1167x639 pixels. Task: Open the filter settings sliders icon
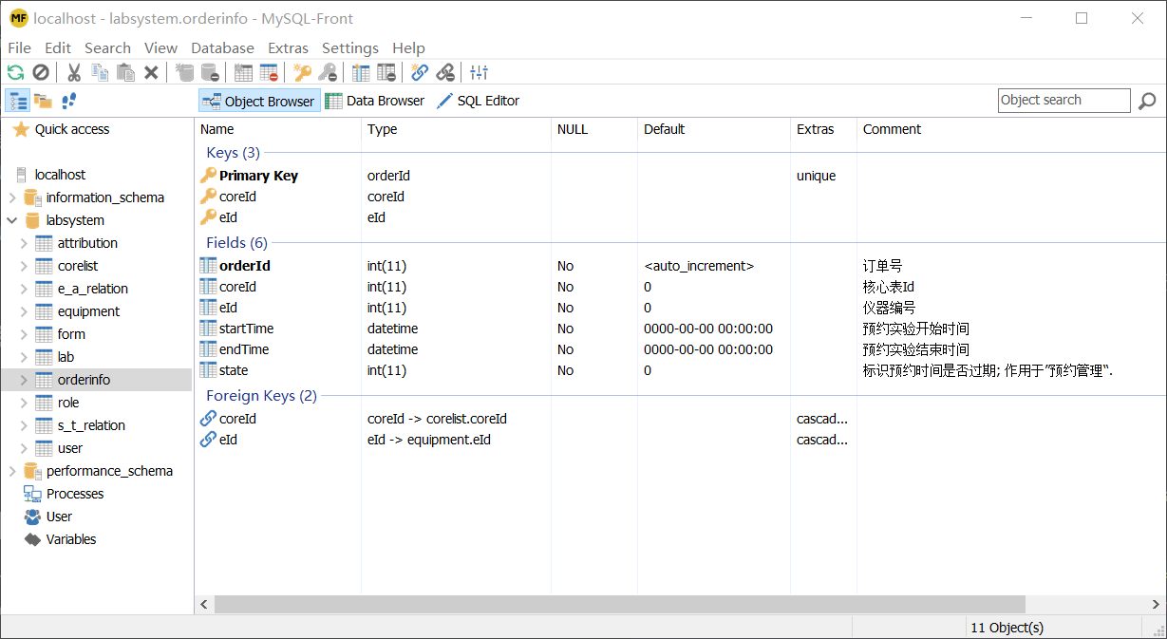point(478,72)
